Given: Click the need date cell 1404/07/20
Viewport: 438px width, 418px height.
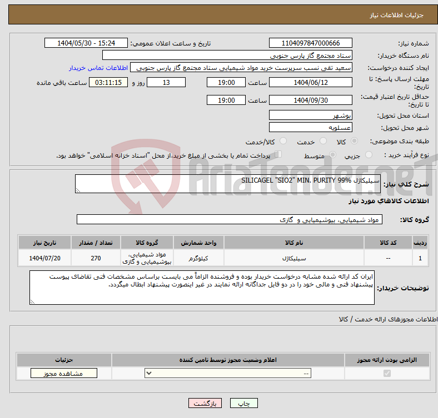Looking at the screenshot, I should coord(44,258).
